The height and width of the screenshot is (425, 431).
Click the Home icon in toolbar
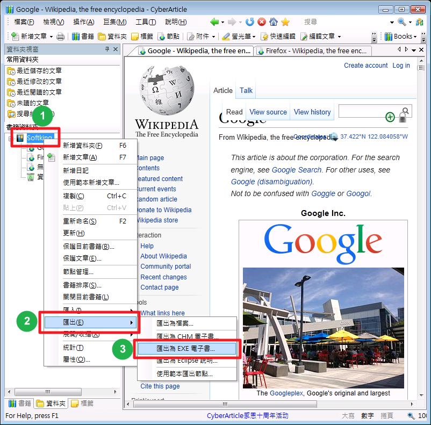tap(274, 22)
